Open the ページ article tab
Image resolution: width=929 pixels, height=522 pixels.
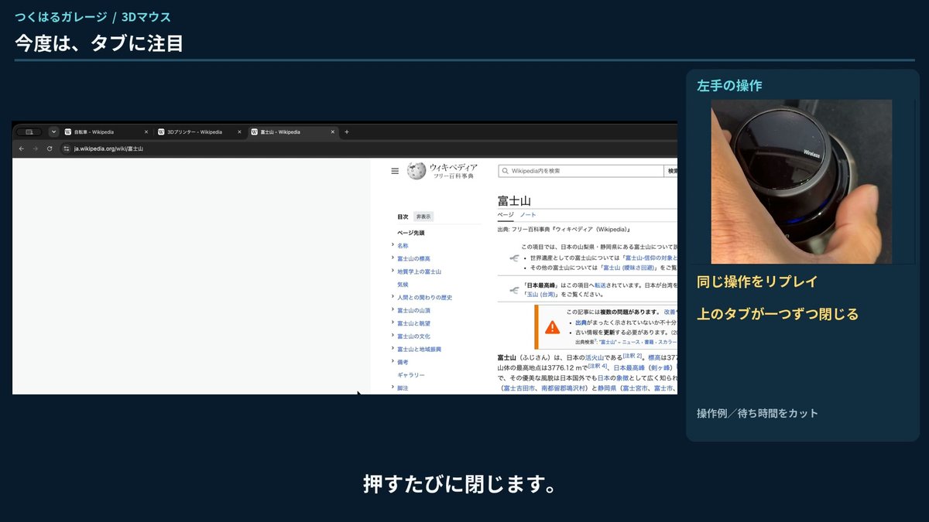click(x=506, y=215)
